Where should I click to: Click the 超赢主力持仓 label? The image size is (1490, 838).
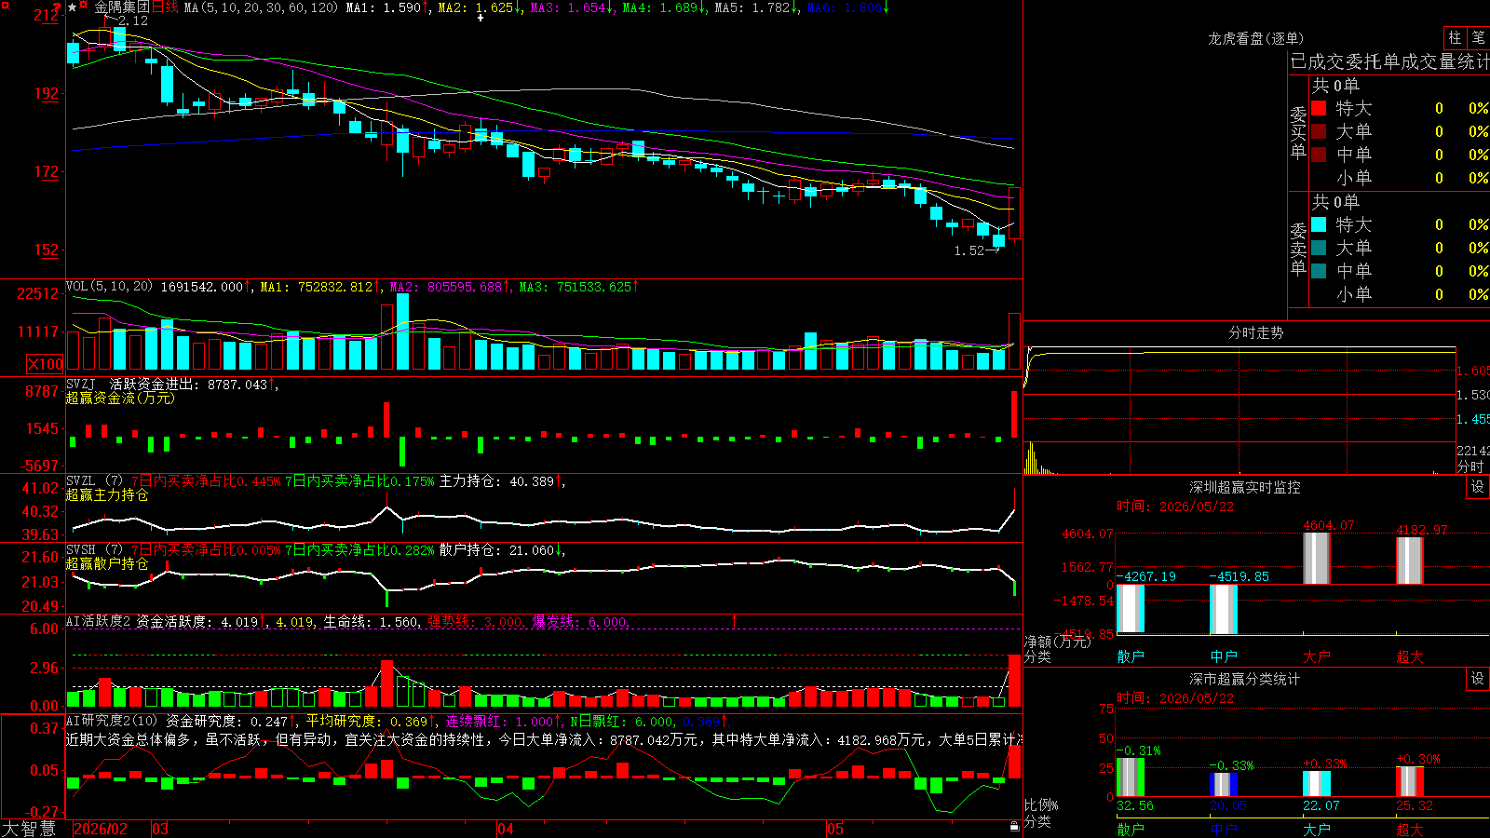107,494
